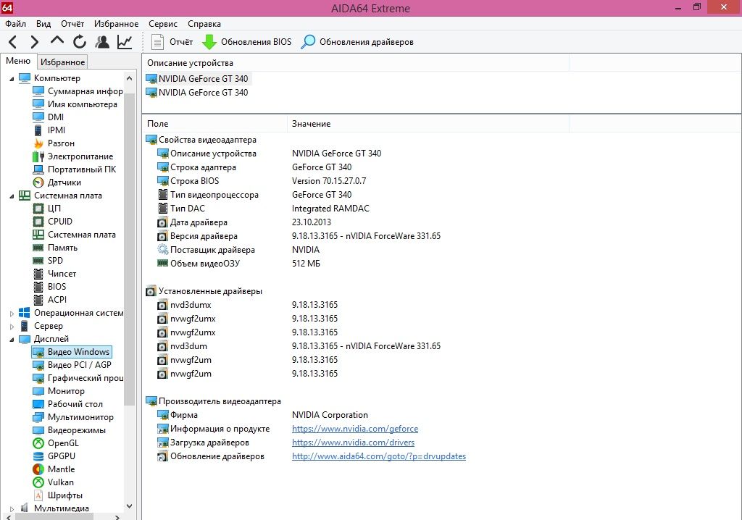Open CPUID chip icon item
742x520 pixels.
[38, 222]
